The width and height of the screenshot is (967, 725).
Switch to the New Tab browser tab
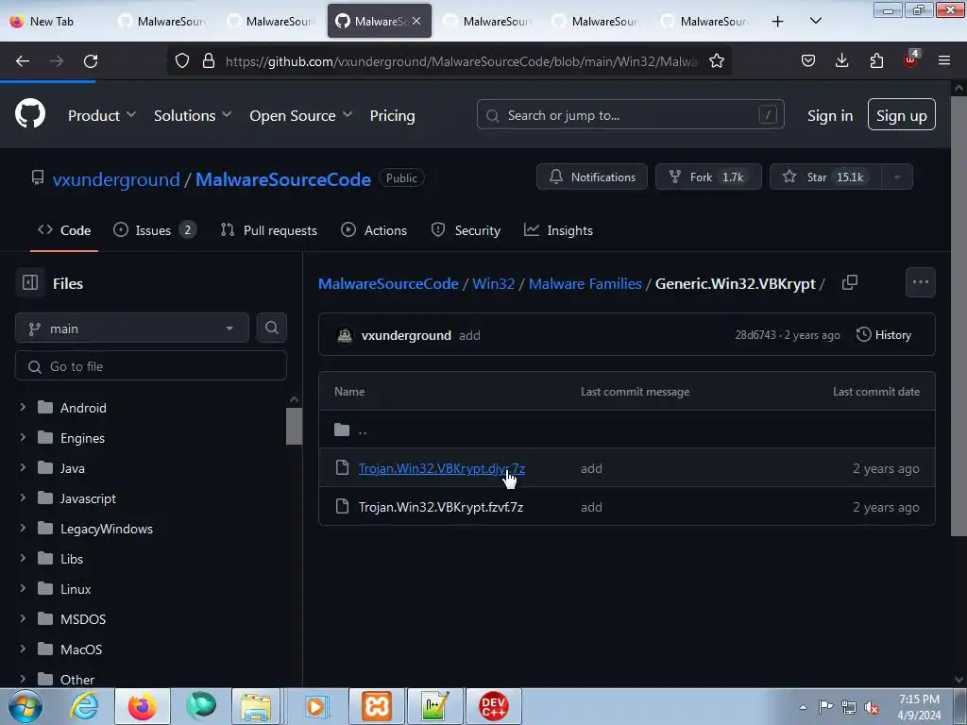coord(52,22)
